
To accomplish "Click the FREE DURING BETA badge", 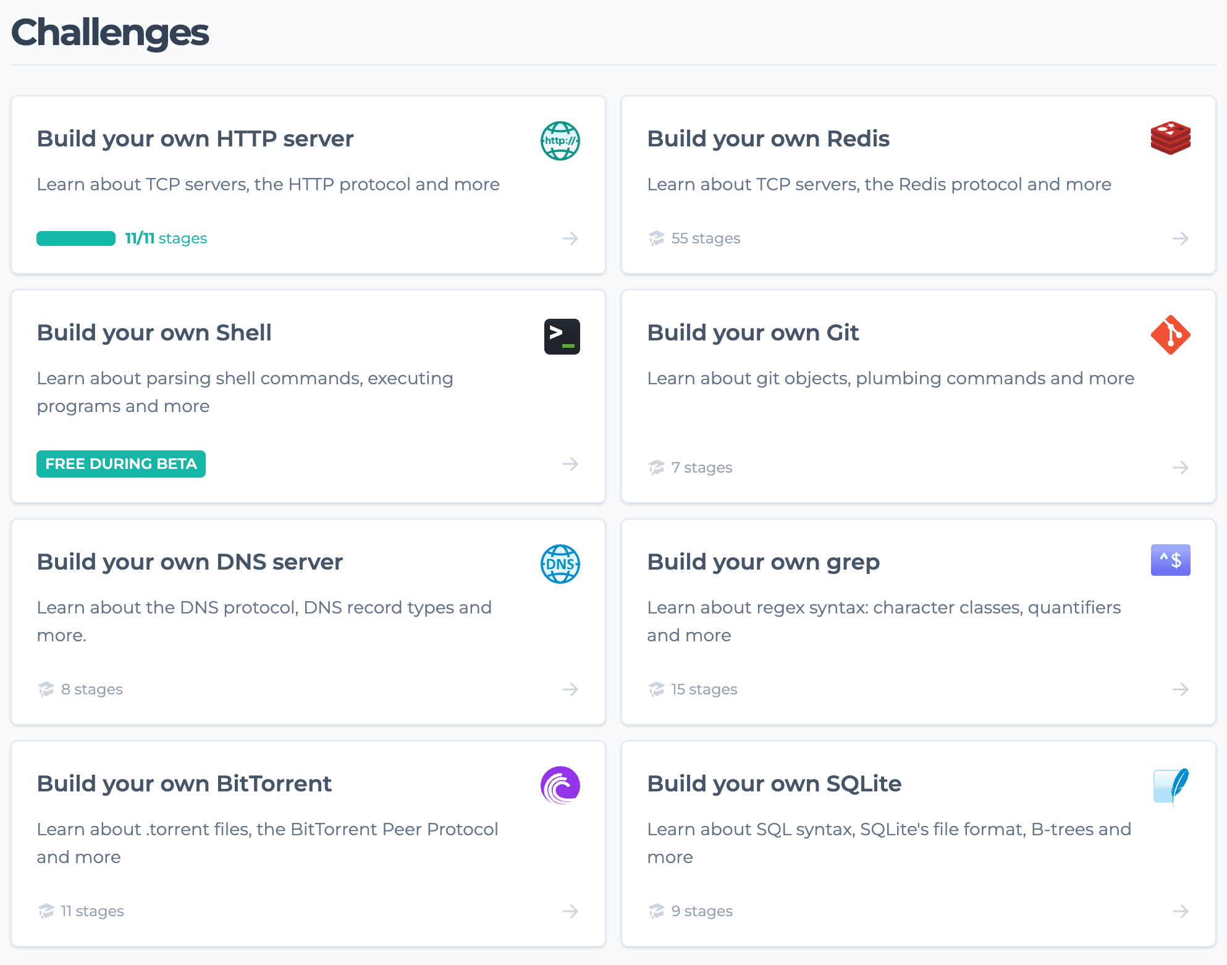I will coord(120,463).
